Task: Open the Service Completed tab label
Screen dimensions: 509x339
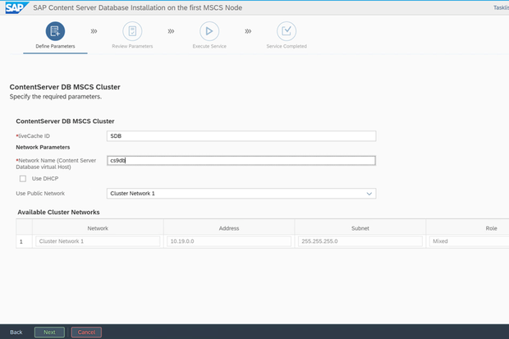Action: 287,46
